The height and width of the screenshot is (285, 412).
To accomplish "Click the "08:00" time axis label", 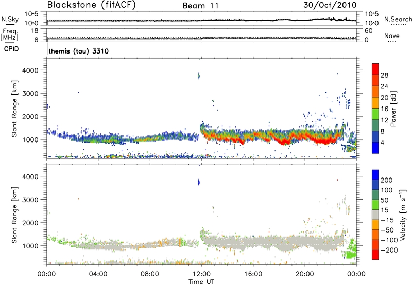I will click(150, 274).
